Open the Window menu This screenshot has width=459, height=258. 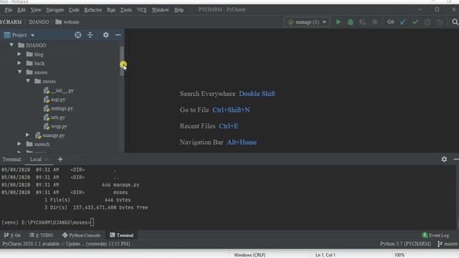pos(160,9)
